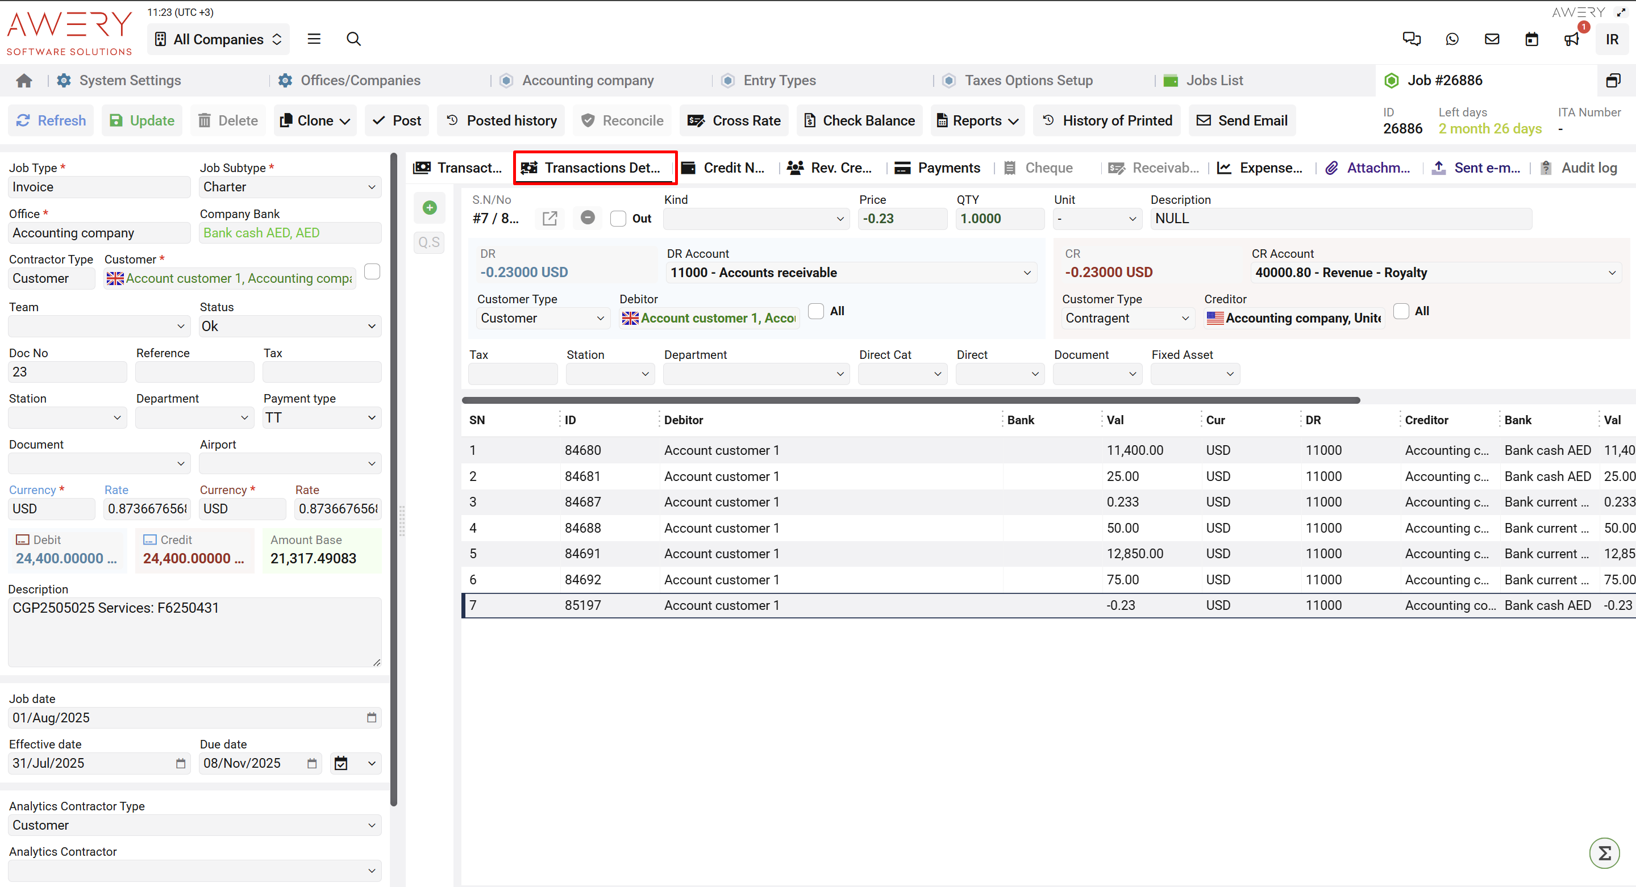Click the Send Email button
1636x887 pixels.
point(1242,120)
